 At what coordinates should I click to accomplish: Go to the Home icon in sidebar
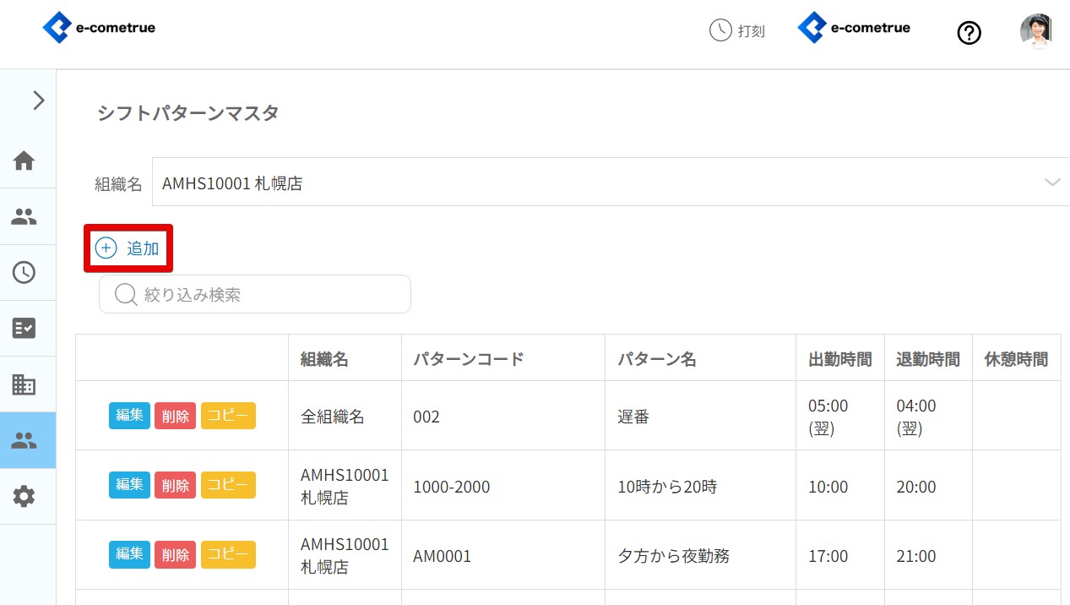tap(24, 160)
